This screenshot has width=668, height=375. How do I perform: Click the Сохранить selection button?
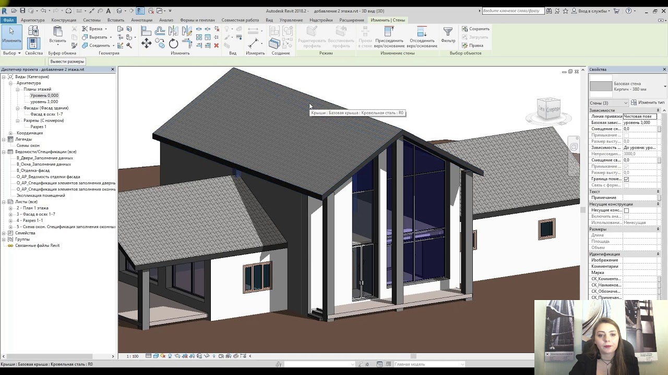click(475, 29)
